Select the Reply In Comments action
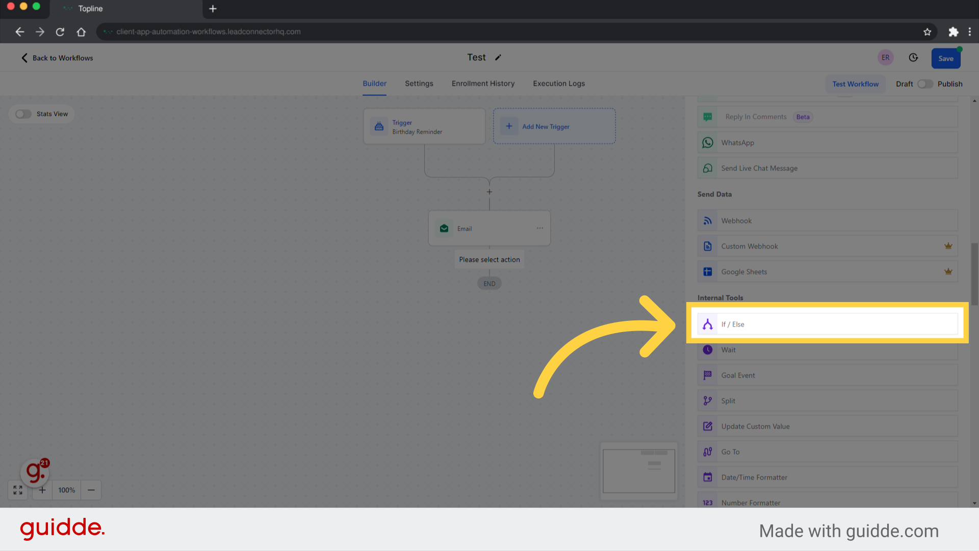Image resolution: width=979 pixels, height=551 pixels. click(x=828, y=117)
